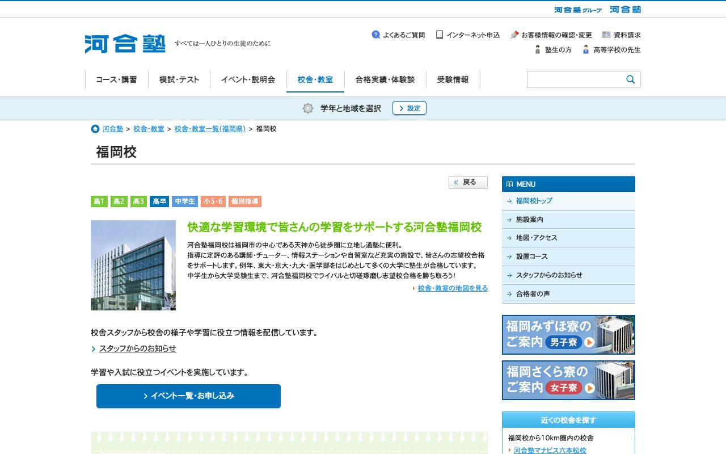Open the 受験情報 menu
Screen dimensions: 726x454
(x=453, y=79)
